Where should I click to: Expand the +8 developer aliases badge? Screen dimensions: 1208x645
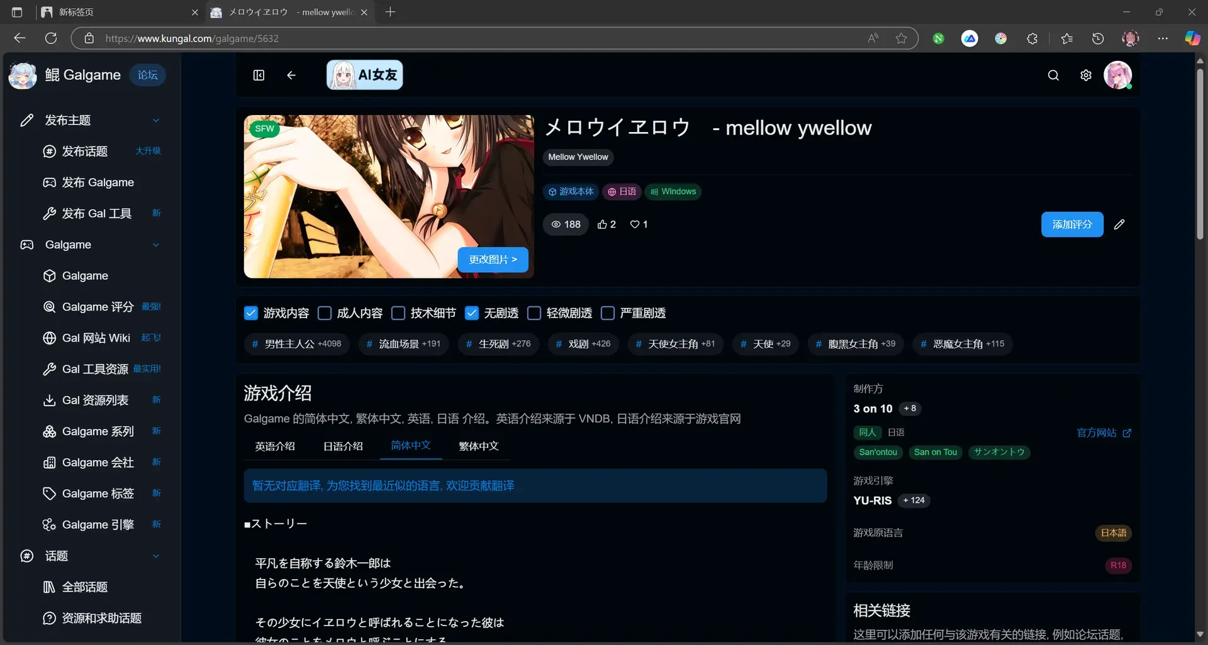tap(910, 409)
